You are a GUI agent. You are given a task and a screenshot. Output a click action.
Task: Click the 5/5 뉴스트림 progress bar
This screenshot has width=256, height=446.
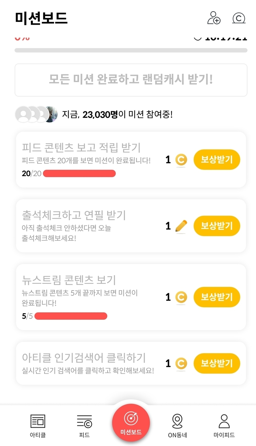point(71,316)
